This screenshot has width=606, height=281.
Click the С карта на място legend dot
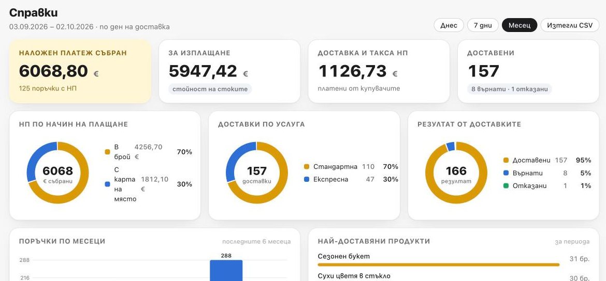[107, 184]
